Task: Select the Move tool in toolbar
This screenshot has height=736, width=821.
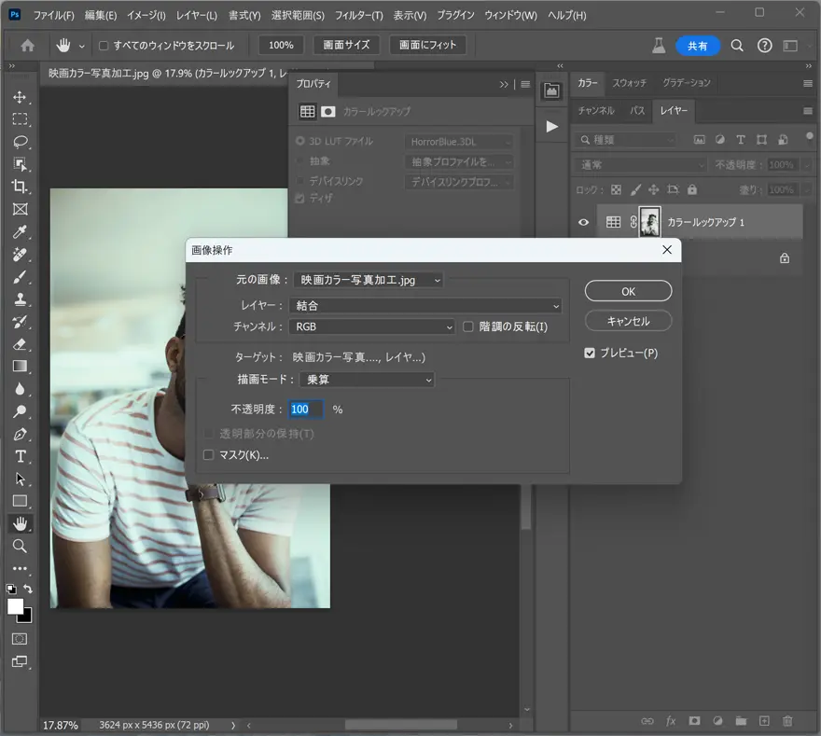Action: point(20,97)
